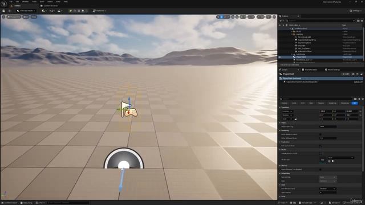Click the Edit in C++ link

(358, 82)
